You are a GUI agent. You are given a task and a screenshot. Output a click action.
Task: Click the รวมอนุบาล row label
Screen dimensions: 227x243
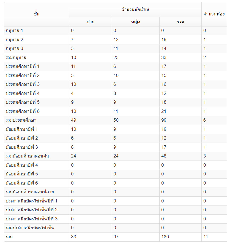[16, 58]
